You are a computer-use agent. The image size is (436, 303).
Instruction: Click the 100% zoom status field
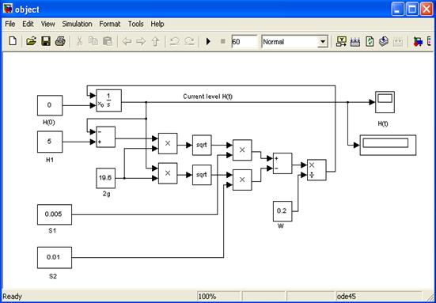tap(218, 296)
